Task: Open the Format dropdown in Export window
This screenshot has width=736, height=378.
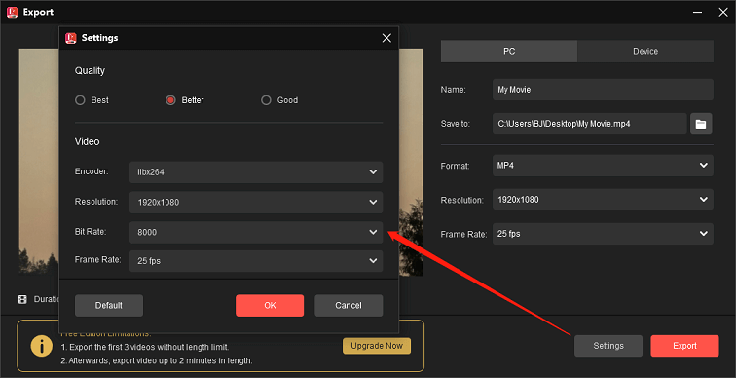Action: point(603,166)
